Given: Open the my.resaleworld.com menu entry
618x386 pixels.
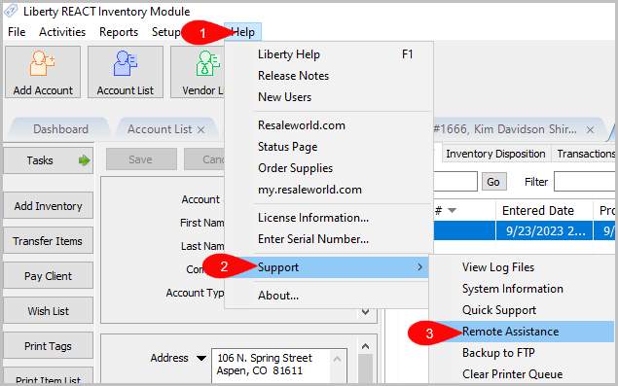Looking at the screenshot, I should point(329,190).
